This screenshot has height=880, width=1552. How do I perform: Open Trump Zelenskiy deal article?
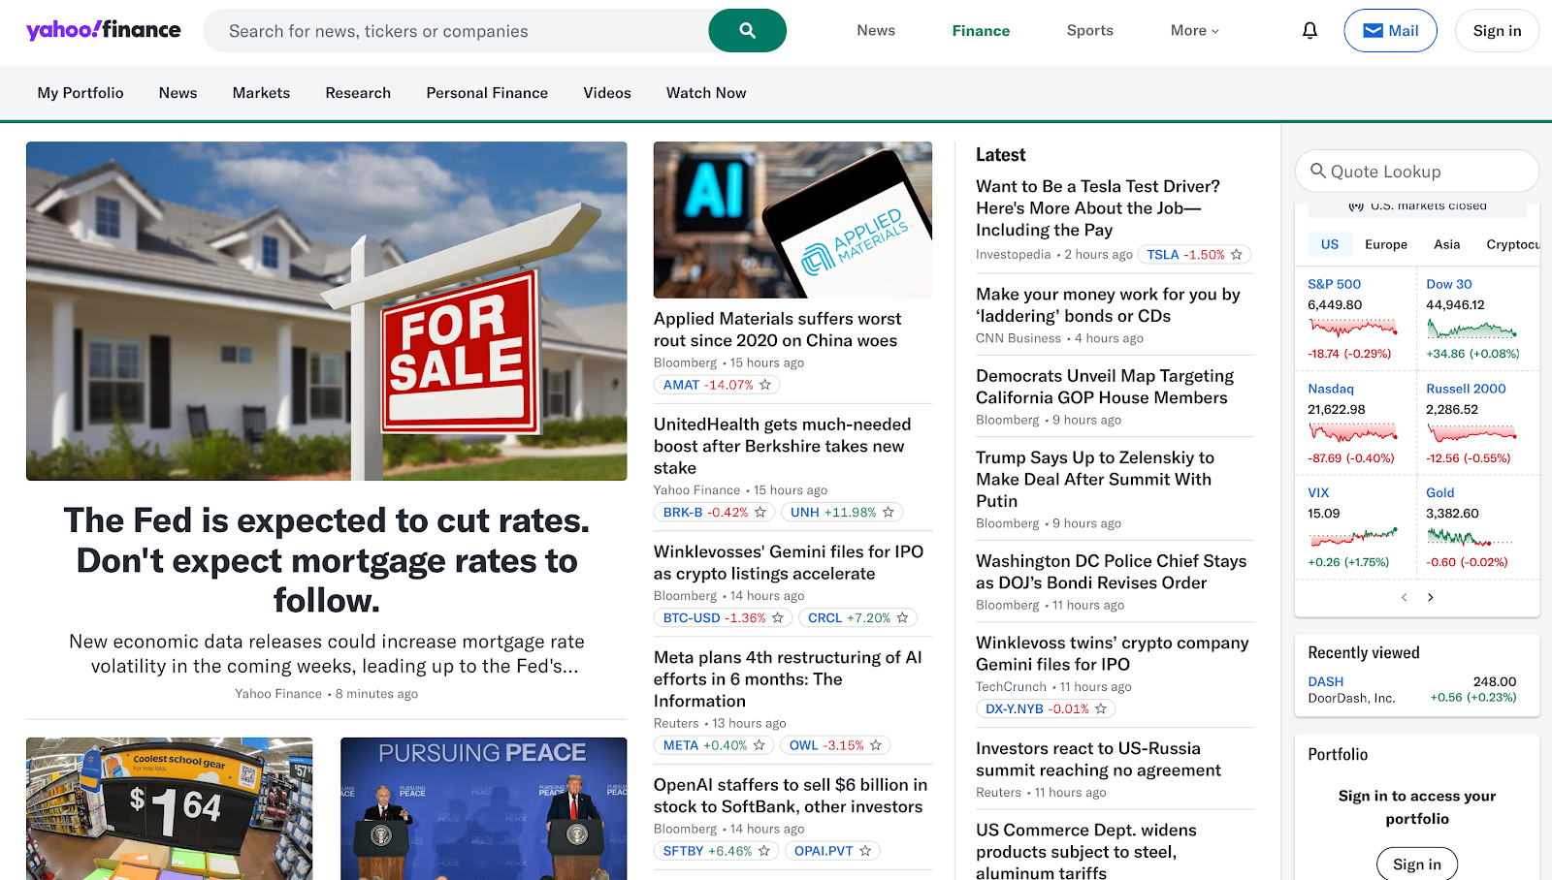(1095, 479)
